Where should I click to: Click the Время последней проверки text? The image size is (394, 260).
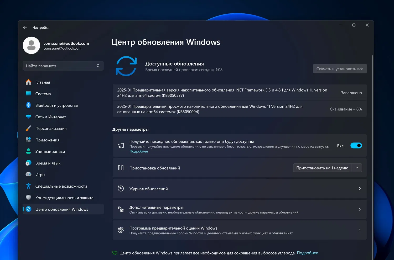184,70
